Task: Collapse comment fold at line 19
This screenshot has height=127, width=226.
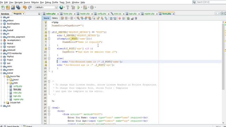Action: [49, 81]
